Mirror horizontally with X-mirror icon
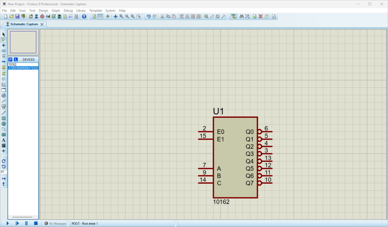388x227 pixels. click(3, 179)
